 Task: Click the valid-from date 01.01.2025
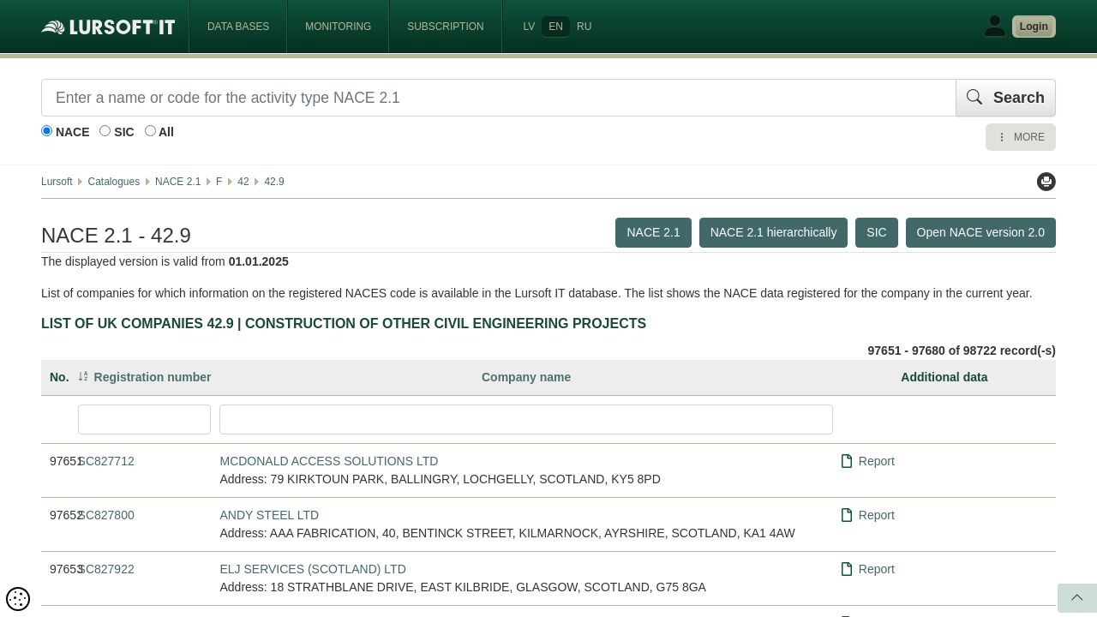click(259, 261)
